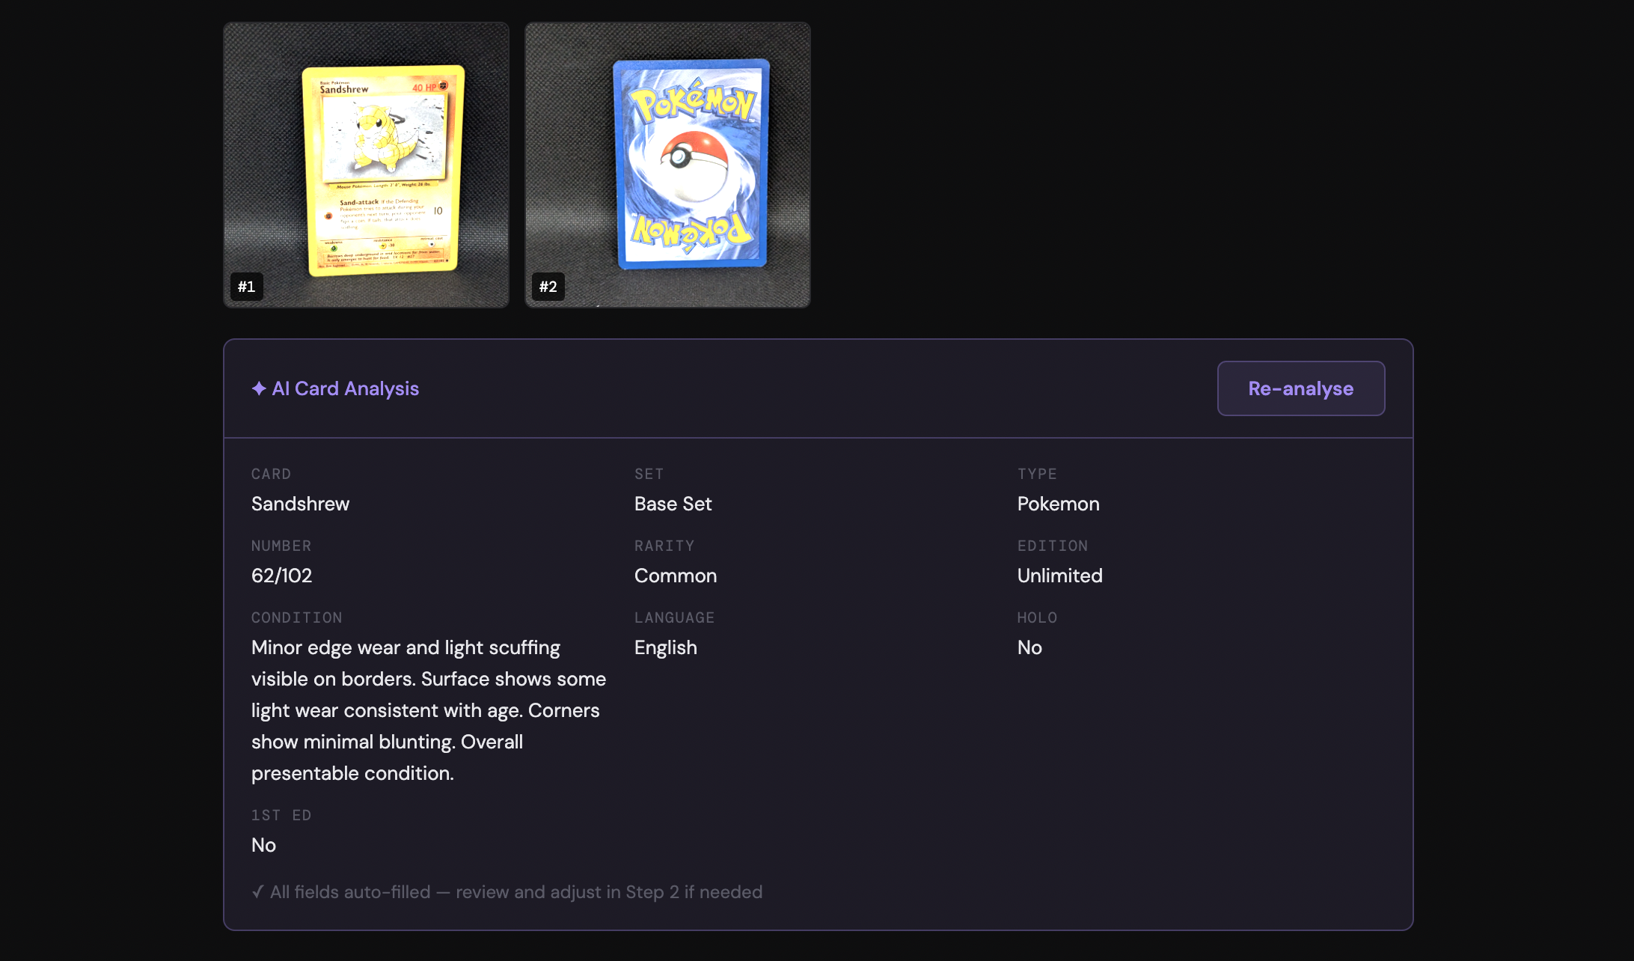Click the Re-analyse button
Screen dimensions: 1634x961
(x=1300, y=388)
